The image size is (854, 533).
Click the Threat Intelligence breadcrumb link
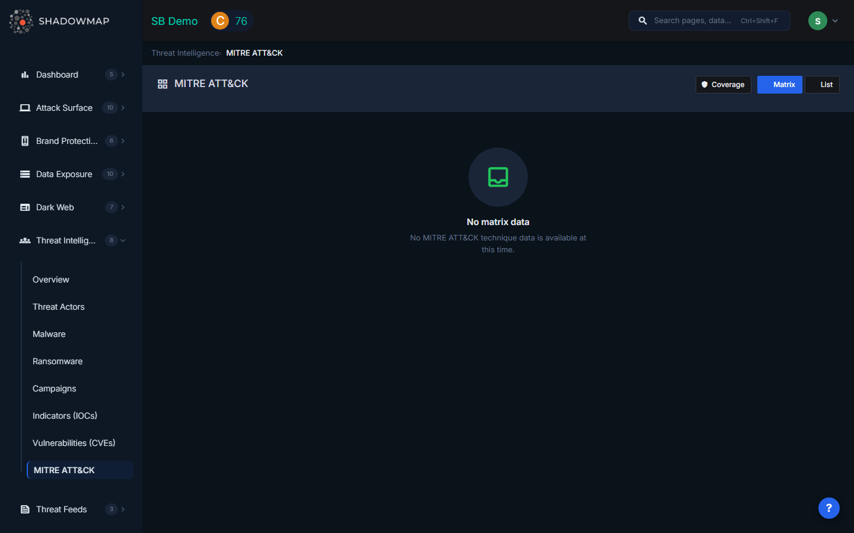[x=185, y=53]
